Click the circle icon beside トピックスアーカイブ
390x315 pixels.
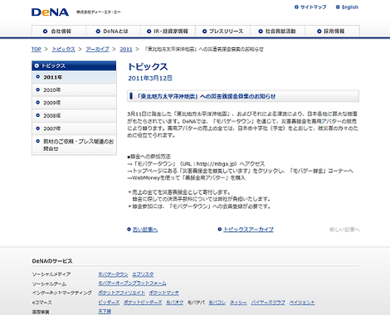220,230
